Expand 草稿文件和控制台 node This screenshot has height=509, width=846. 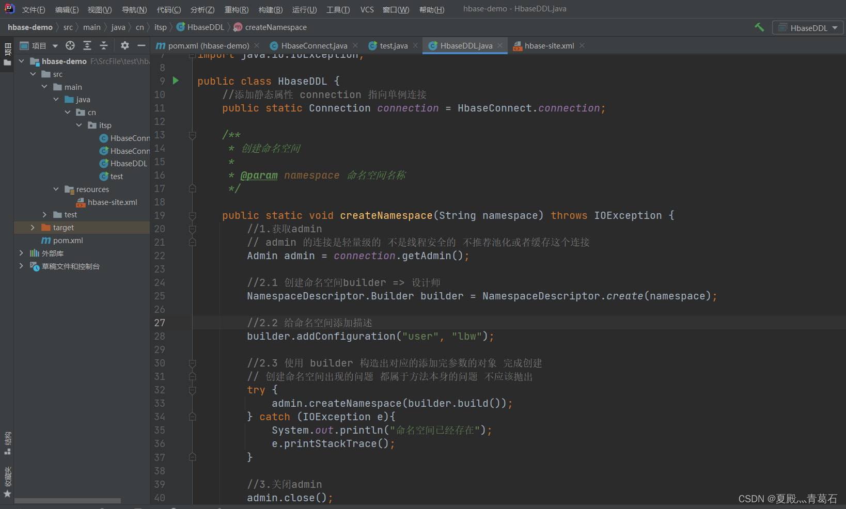click(21, 266)
